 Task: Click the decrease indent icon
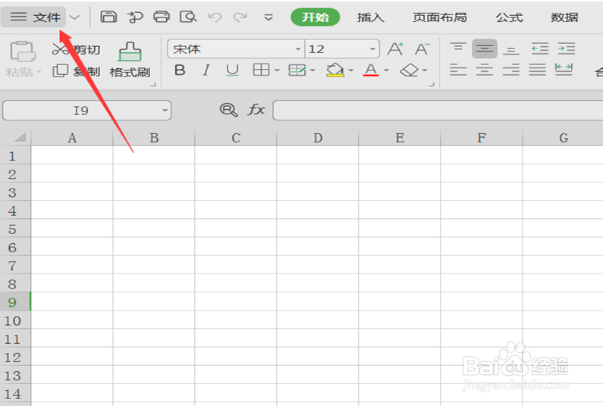pyautogui.click(x=540, y=48)
